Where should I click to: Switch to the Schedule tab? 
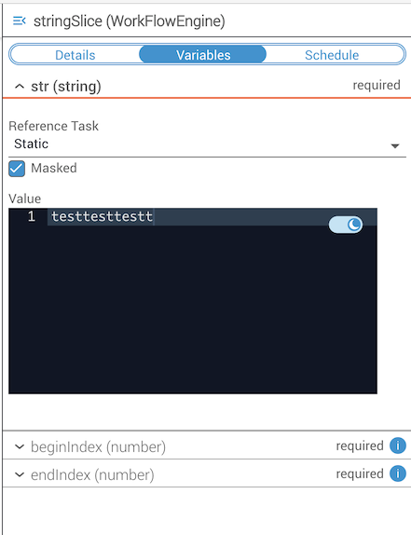(332, 55)
